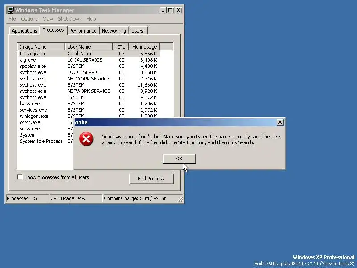Click the red error icon in oobe dialog
Screen dimensions: 357x268
86,139
